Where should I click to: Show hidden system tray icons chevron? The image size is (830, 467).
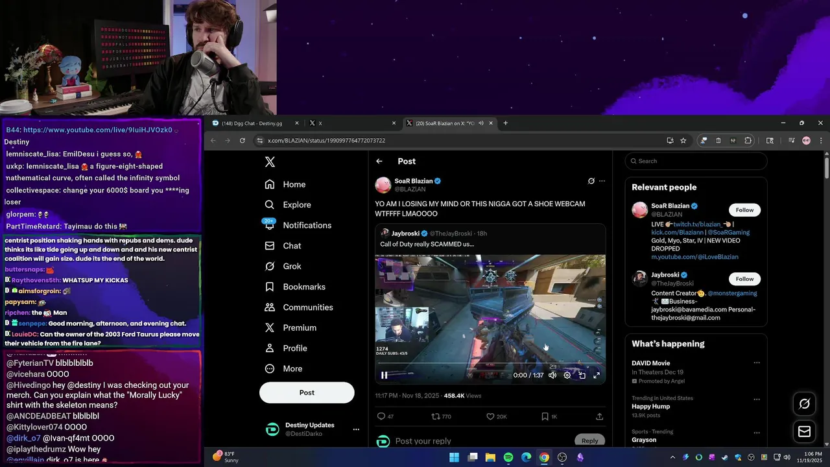[672, 457]
